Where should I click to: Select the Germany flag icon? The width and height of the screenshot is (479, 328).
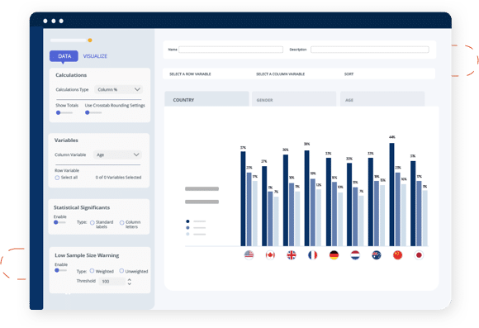334,254
